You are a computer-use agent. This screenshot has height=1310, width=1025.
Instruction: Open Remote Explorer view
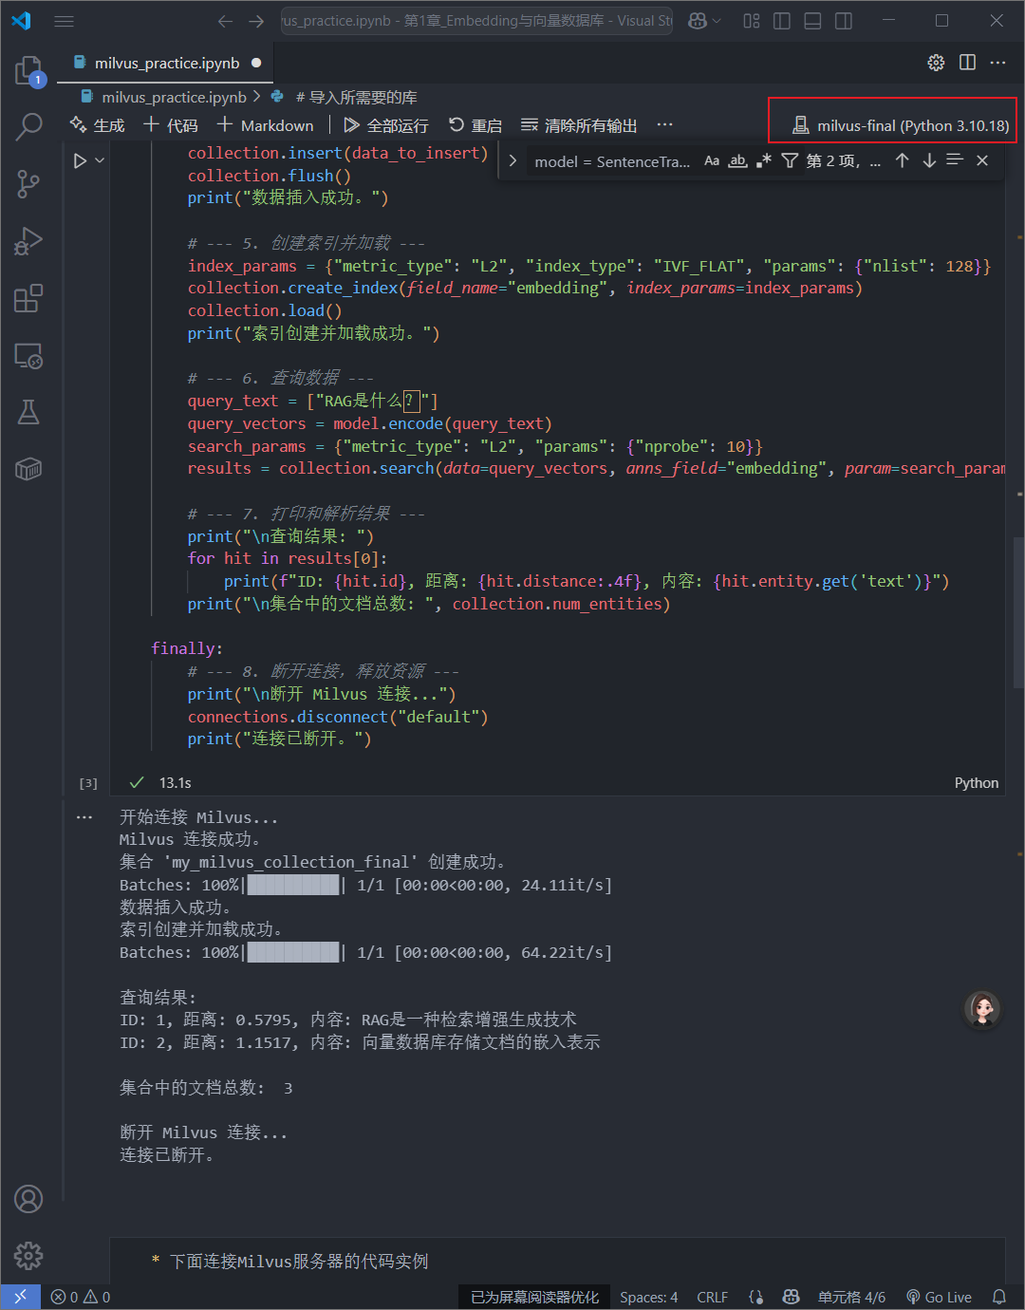tap(28, 356)
